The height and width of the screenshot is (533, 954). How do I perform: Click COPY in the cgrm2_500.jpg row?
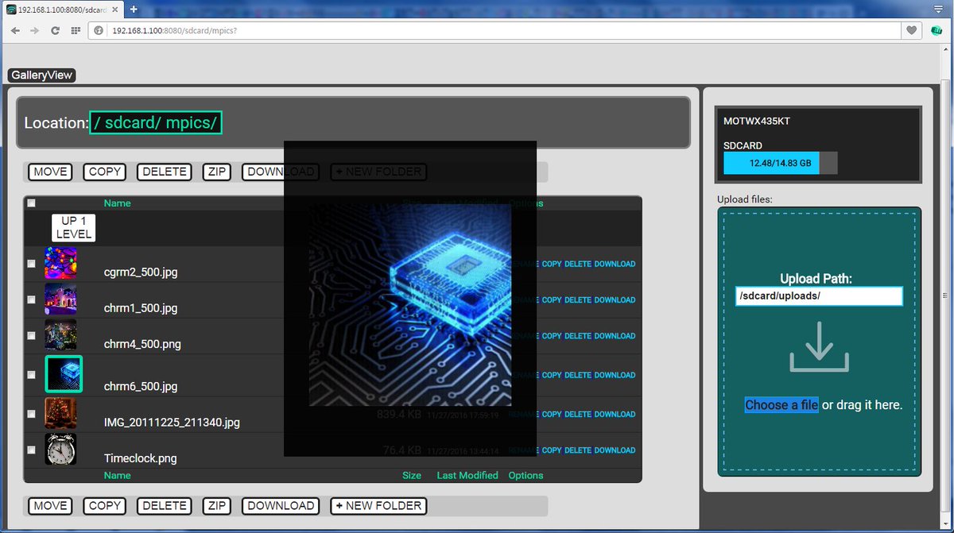[x=552, y=264]
